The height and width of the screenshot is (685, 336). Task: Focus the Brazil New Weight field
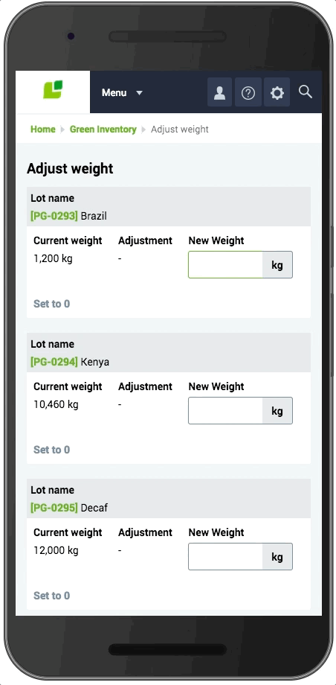(225, 265)
